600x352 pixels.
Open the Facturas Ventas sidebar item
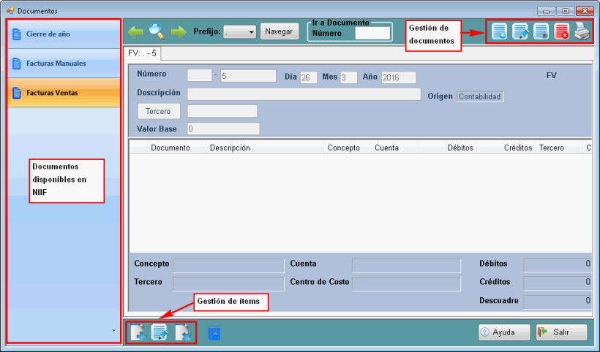point(63,93)
